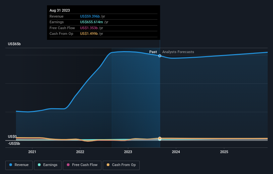The height and width of the screenshot is (174, 273).
Task: Click the 2024 x-axis label
Action: 176,152
